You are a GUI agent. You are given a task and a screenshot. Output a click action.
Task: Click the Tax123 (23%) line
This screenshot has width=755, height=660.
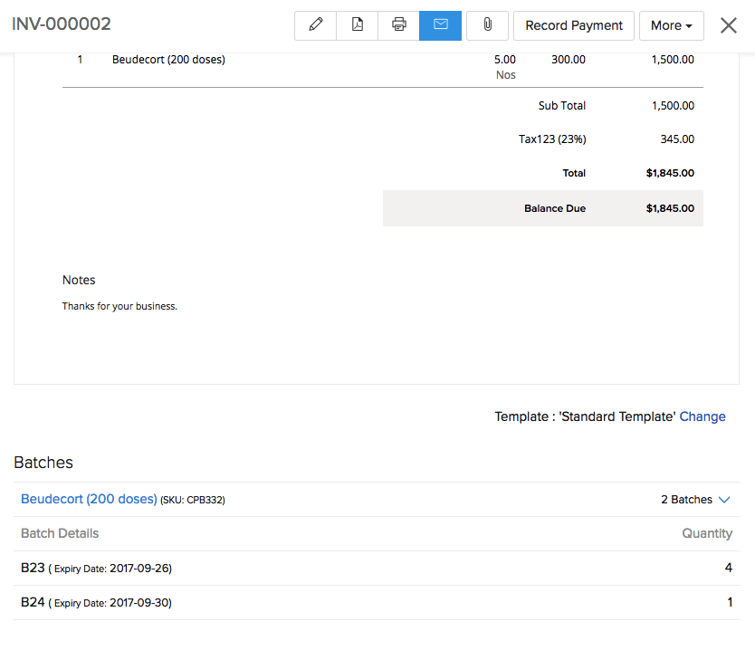point(551,139)
